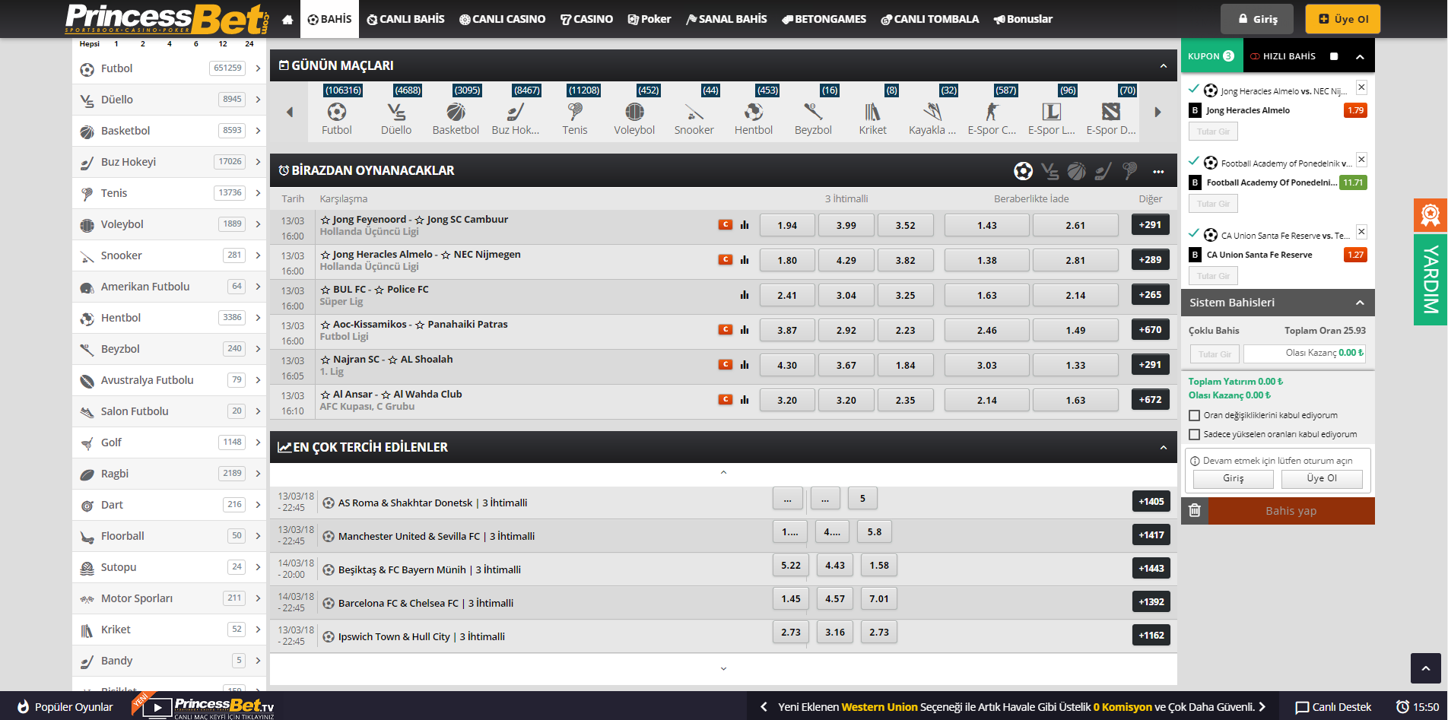Click the Üye Ol button in header
Viewport: 1448px width, 720px height.
pyautogui.click(x=1343, y=19)
